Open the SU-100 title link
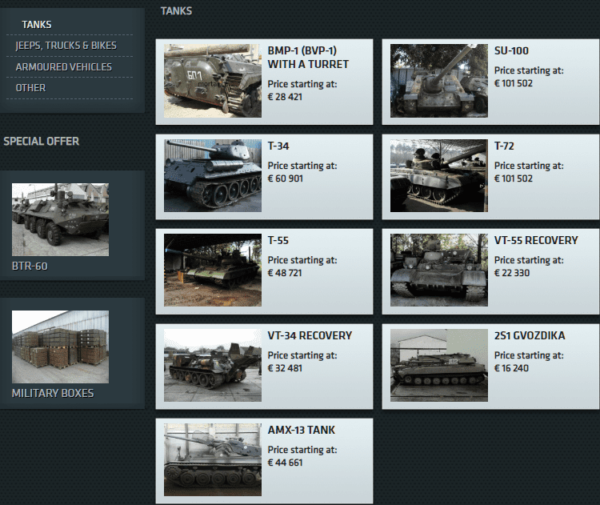Screen dimensions: 600x505 click(511, 50)
